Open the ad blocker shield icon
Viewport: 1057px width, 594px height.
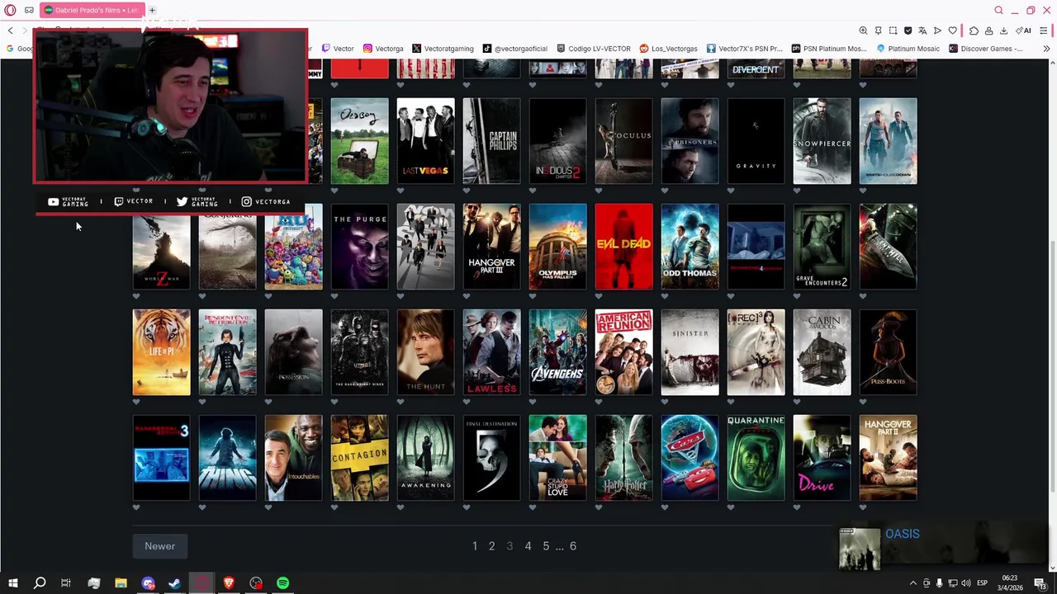pos(908,31)
